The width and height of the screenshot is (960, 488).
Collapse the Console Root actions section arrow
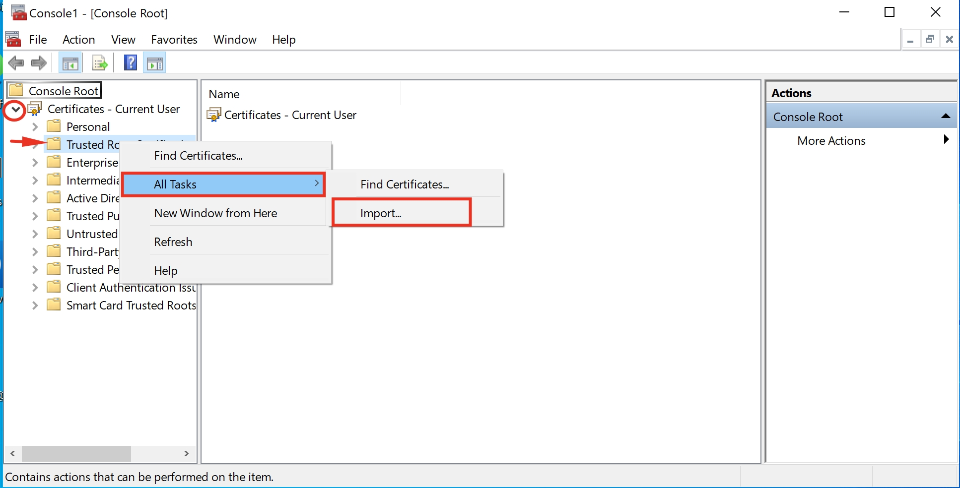pos(946,117)
